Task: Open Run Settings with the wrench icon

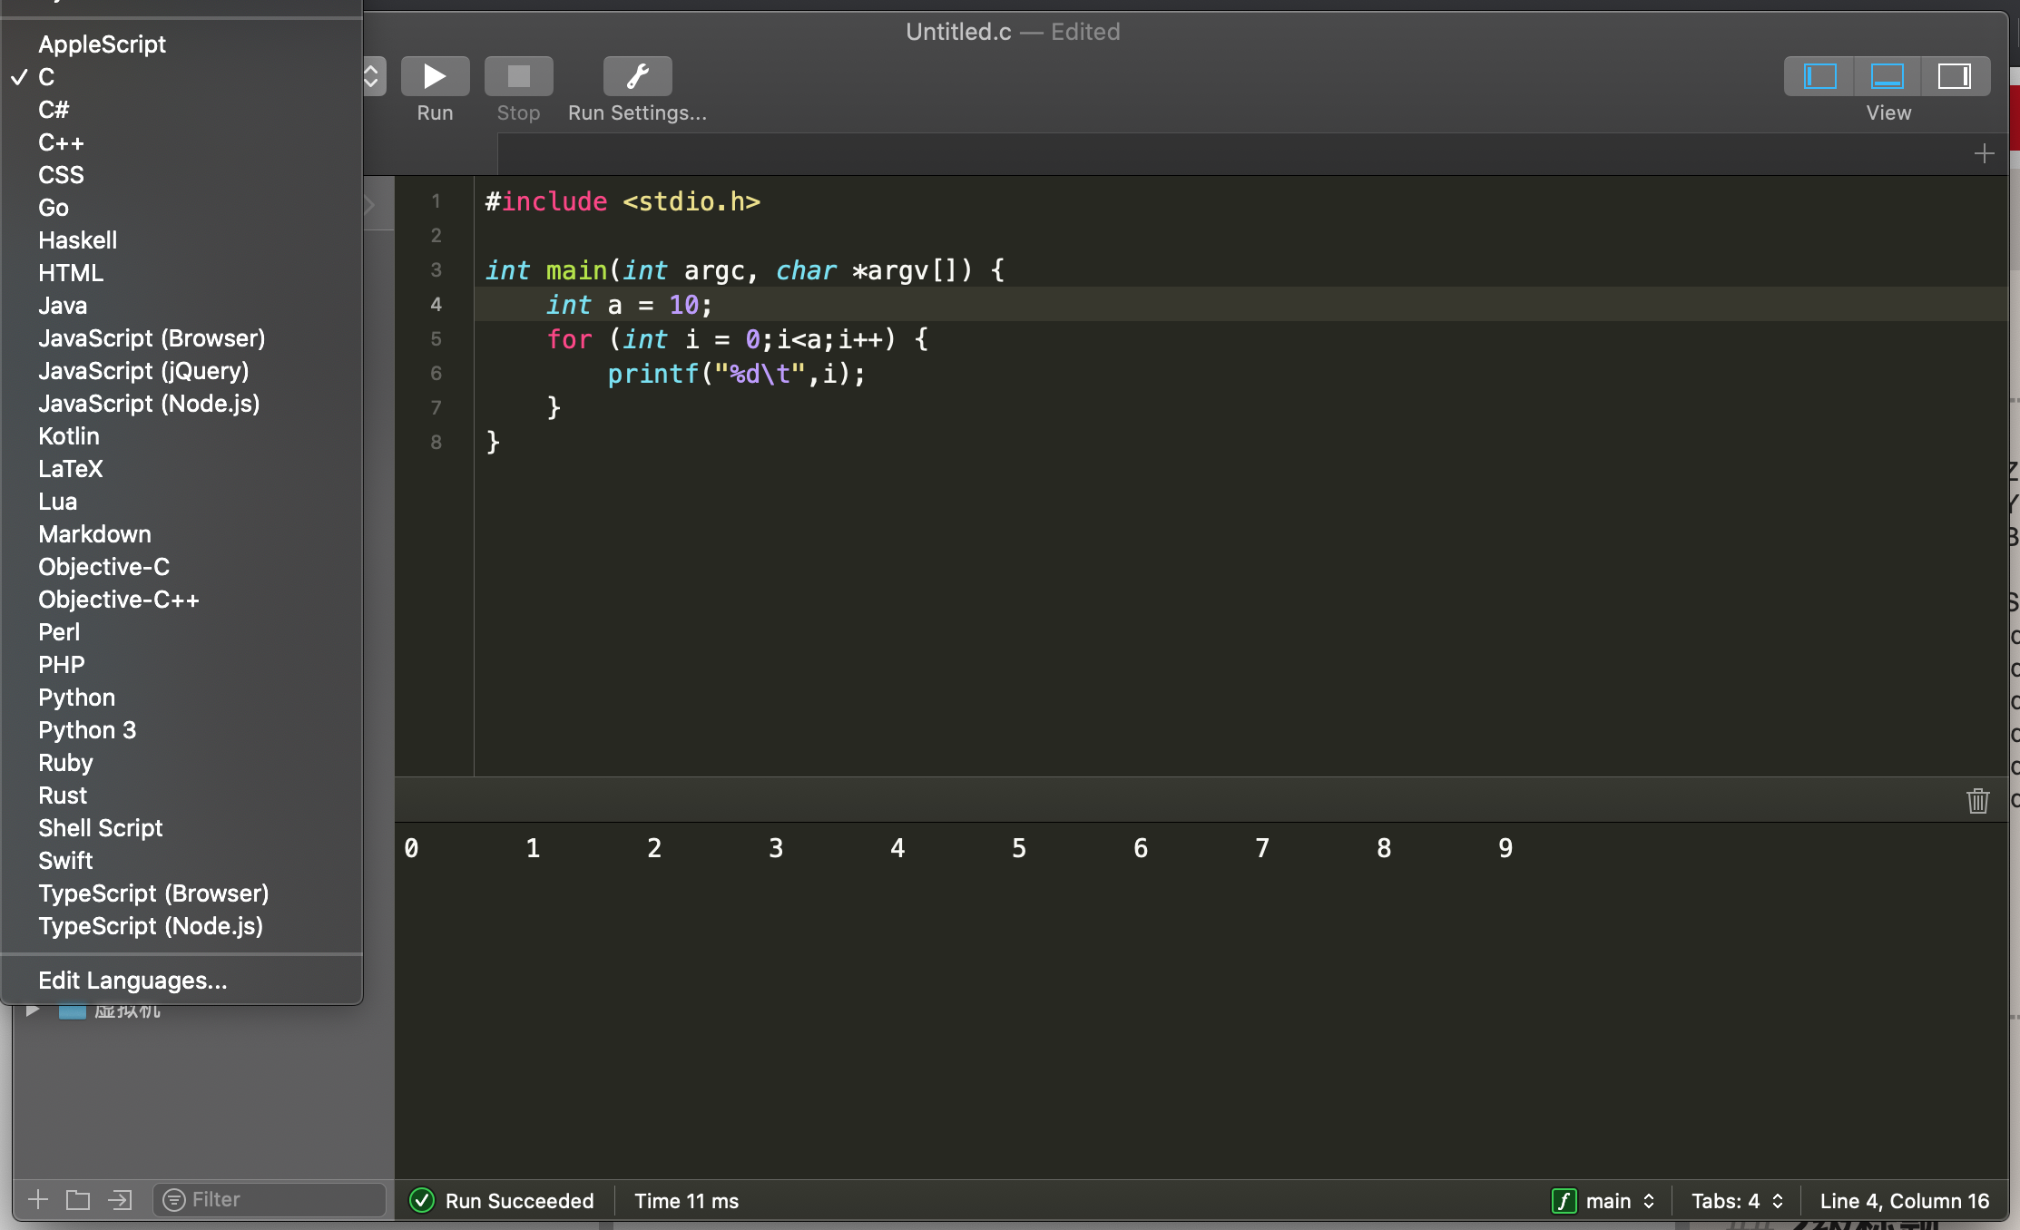Action: point(636,75)
